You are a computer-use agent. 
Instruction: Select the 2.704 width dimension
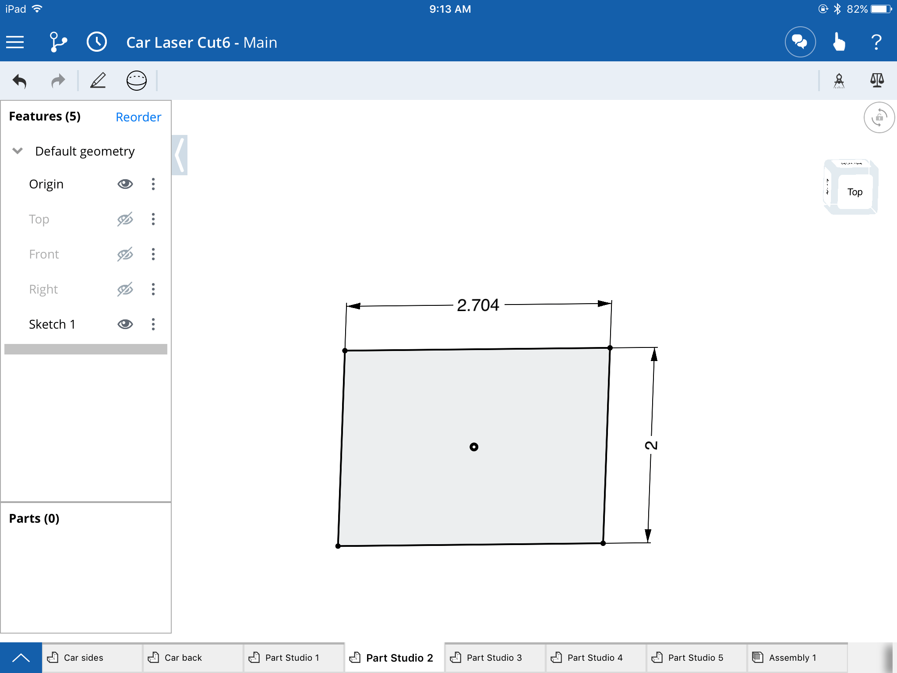(x=478, y=305)
